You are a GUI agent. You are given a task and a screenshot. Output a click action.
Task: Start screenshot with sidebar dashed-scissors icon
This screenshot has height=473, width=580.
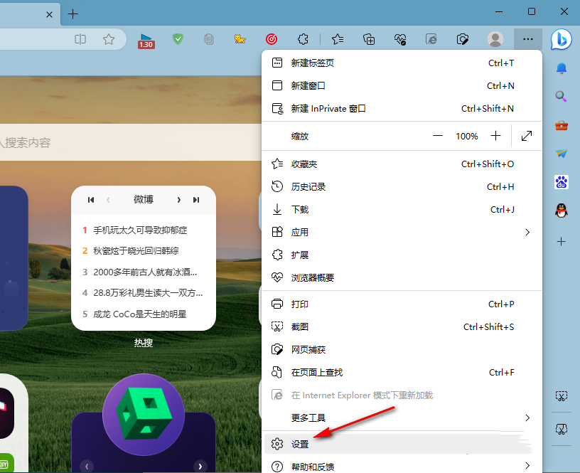tap(561, 396)
